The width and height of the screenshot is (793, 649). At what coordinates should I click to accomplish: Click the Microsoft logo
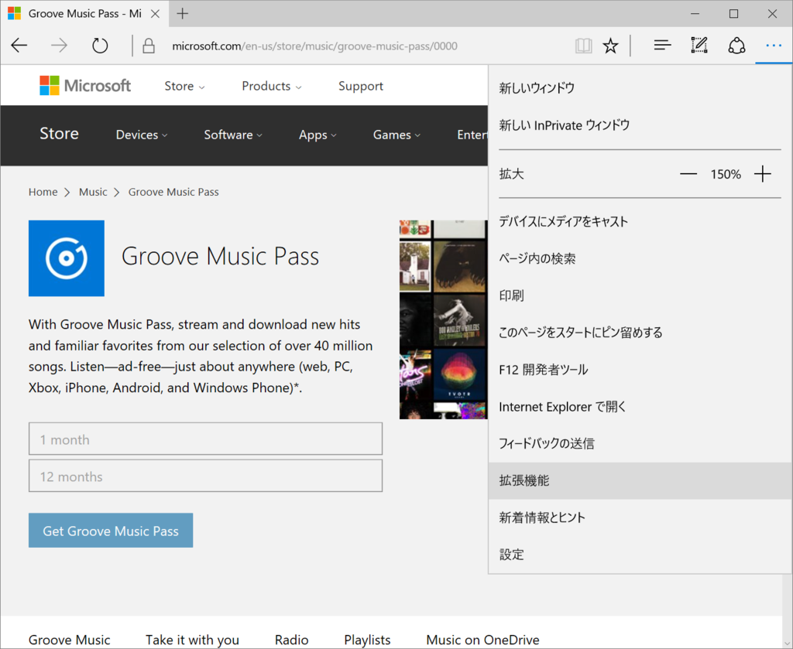click(x=85, y=86)
